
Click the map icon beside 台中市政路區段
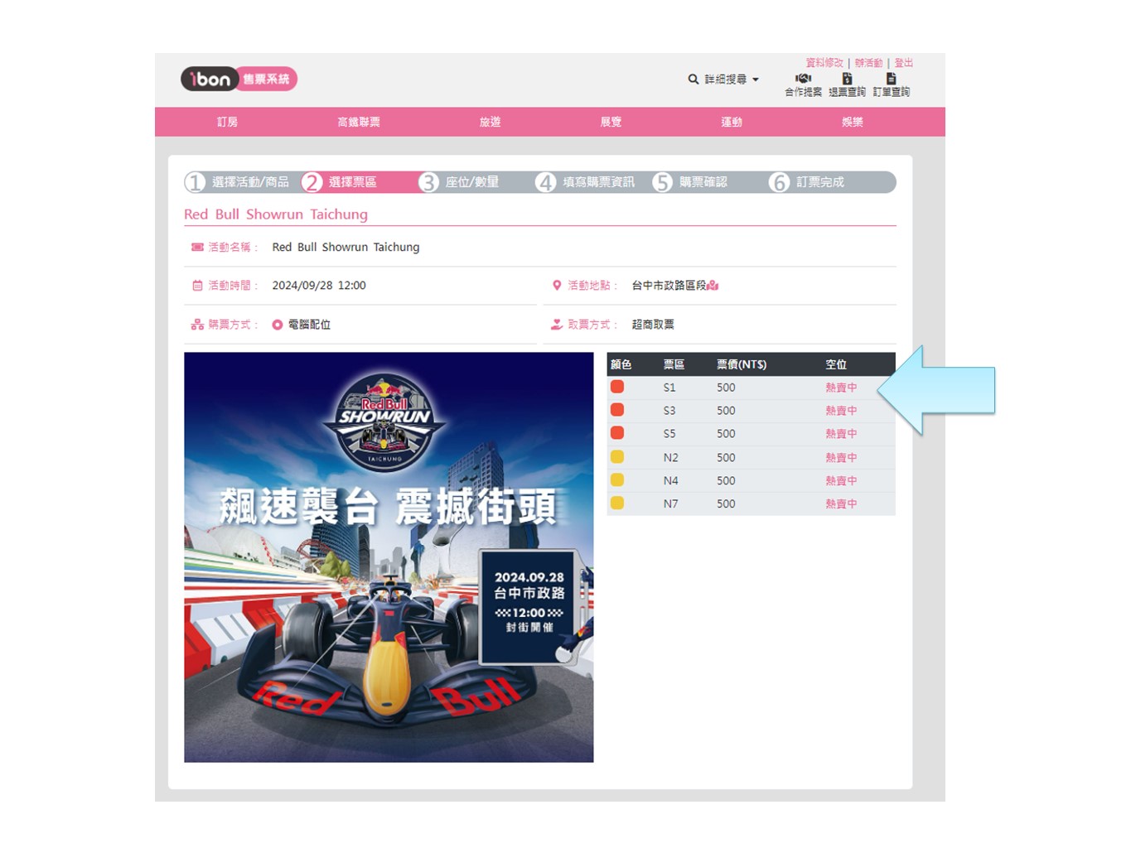(x=713, y=286)
